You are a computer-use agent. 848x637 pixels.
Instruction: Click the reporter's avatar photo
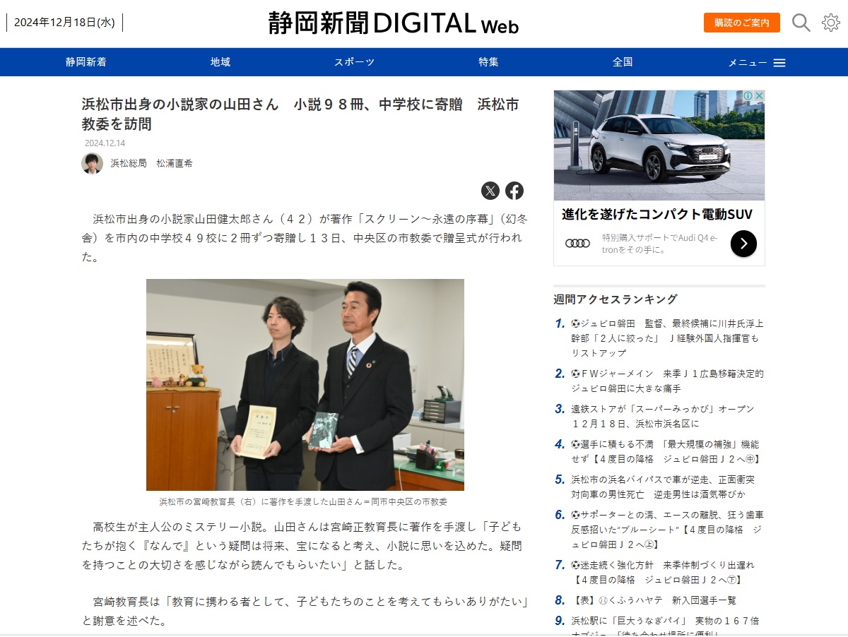(x=93, y=163)
